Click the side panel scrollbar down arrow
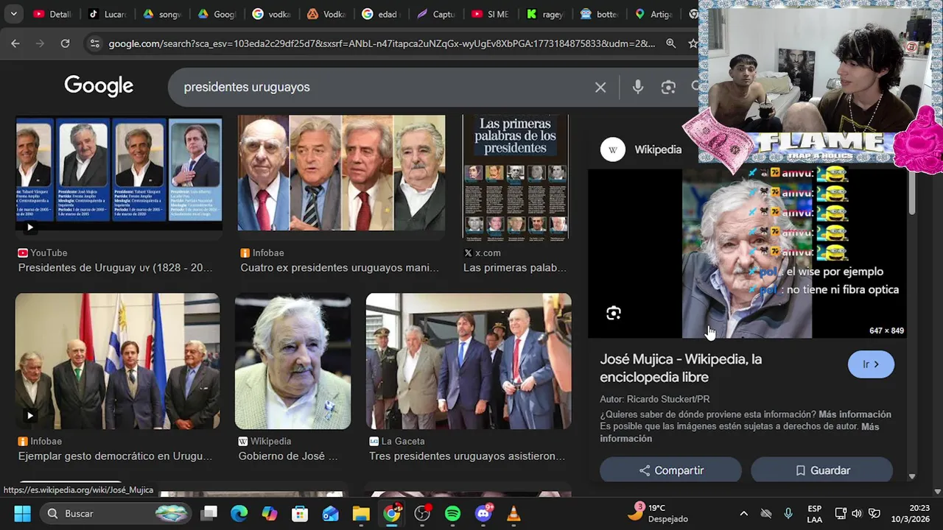943x530 pixels. pos(911,476)
